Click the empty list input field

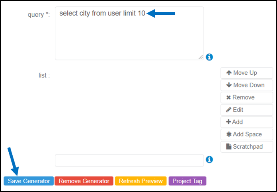[x=129, y=161]
